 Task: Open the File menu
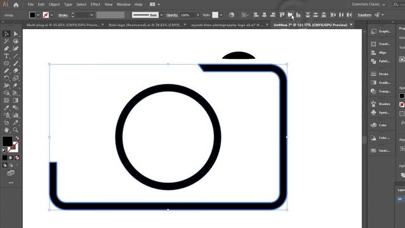30,4
